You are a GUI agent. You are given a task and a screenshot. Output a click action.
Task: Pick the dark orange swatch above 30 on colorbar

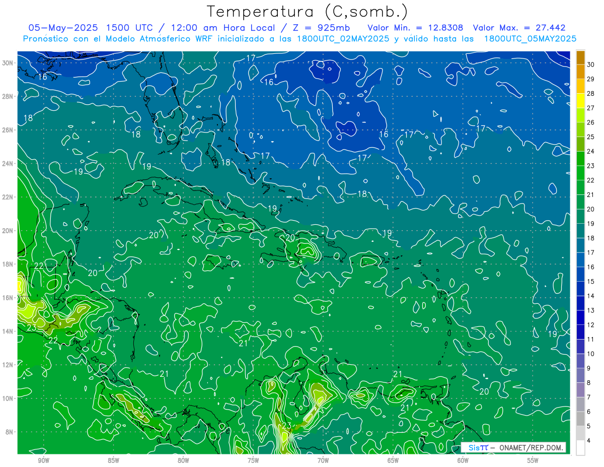(581, 57)
